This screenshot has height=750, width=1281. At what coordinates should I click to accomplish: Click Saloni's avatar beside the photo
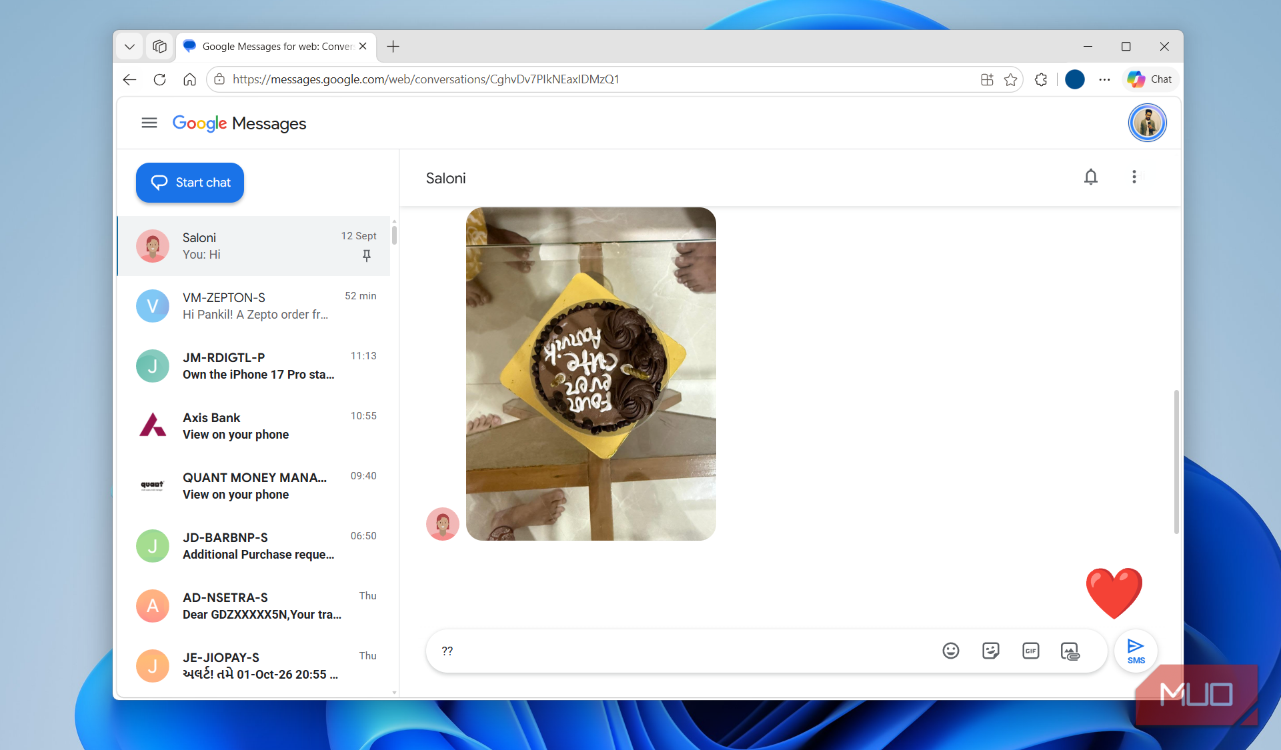(x=443, y=524)
